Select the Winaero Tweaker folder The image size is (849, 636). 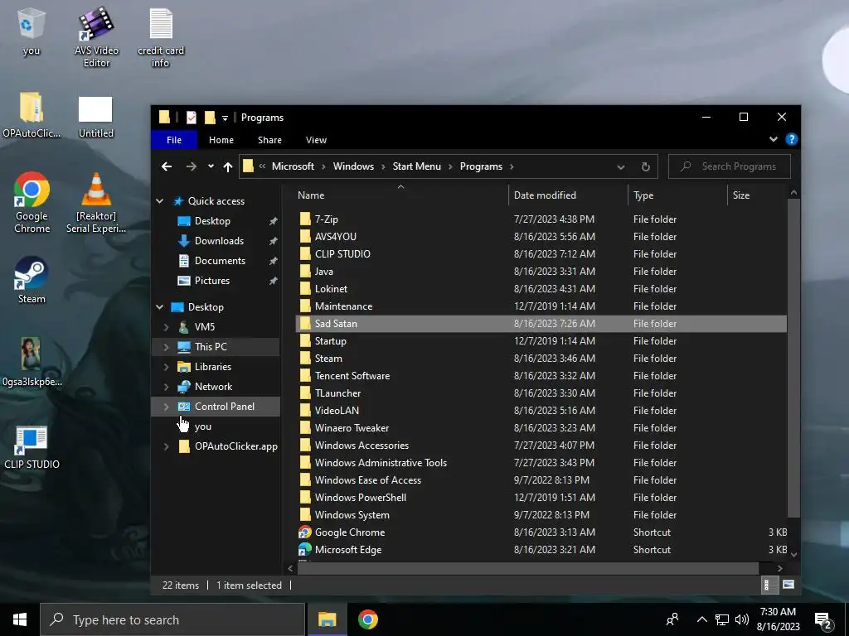pos(541,428)
